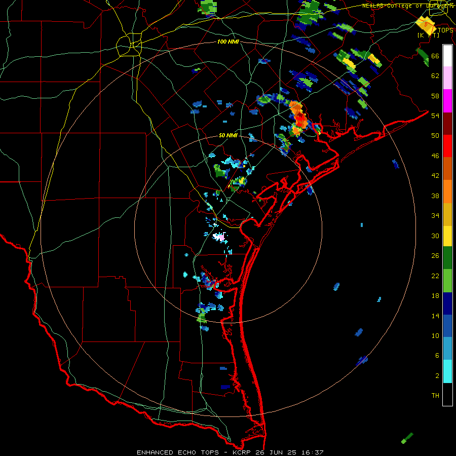
Task: Click the red-orange storm cell in northeast
Action: tap(298, 117)
